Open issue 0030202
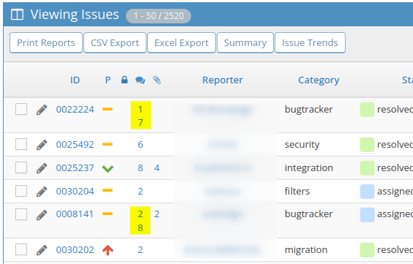413x264 pixels. (x=75, y=249)
